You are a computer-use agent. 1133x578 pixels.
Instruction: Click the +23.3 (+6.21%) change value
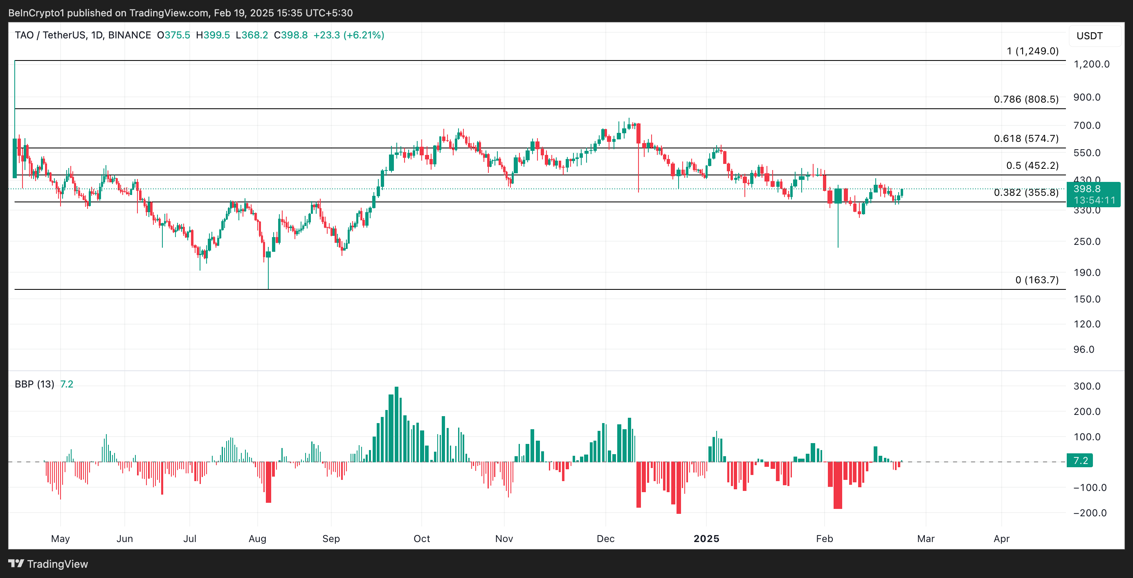coord(348,35)
